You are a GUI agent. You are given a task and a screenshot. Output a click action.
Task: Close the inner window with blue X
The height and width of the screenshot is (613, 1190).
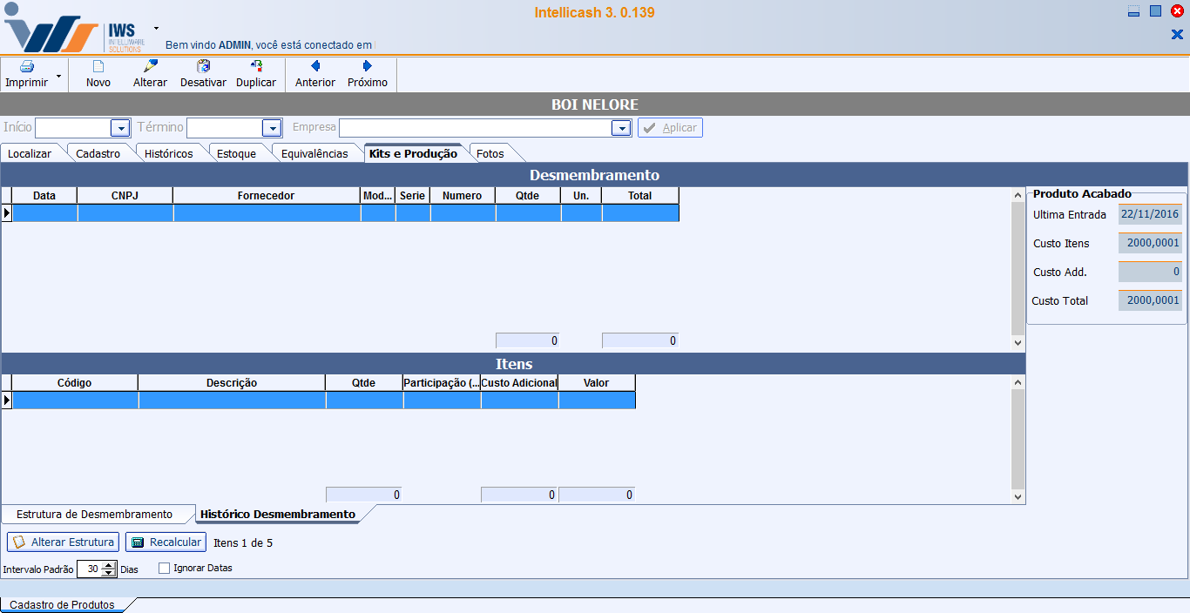coord(1176,35)
